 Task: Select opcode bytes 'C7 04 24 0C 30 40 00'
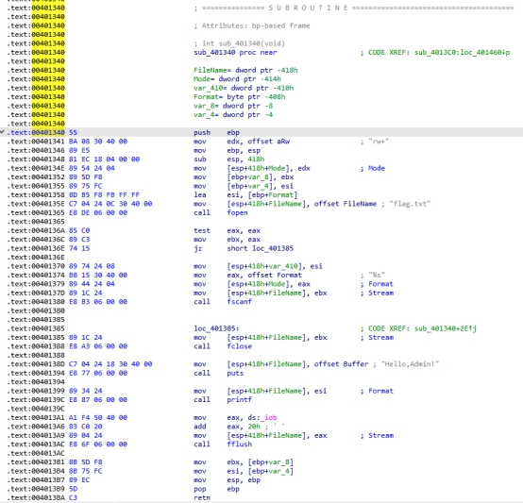click(110, 204)
